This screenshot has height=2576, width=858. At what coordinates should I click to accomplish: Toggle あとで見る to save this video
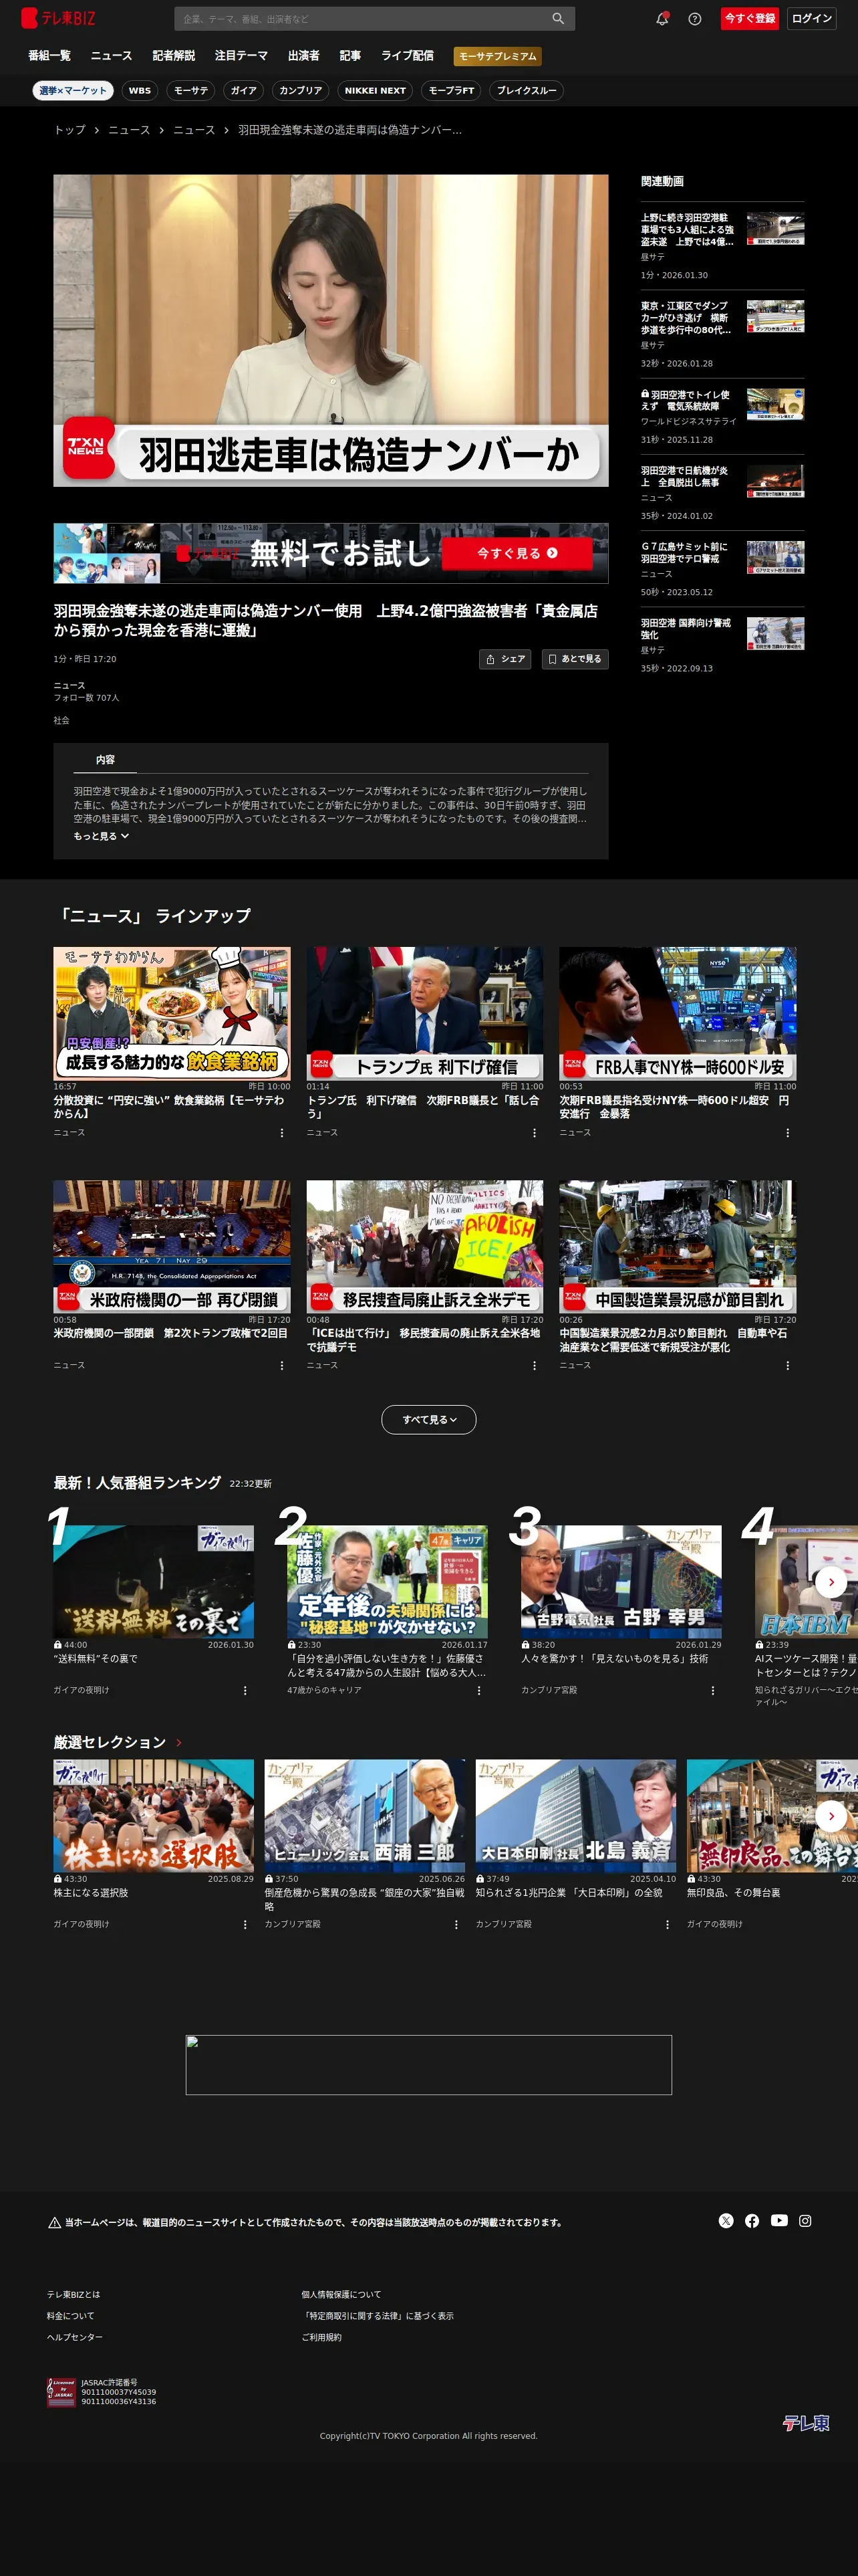[574, 659]
